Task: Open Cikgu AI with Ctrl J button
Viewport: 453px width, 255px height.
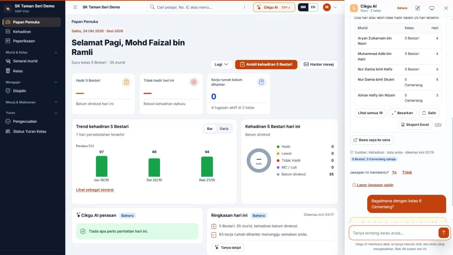Action: 274,7
